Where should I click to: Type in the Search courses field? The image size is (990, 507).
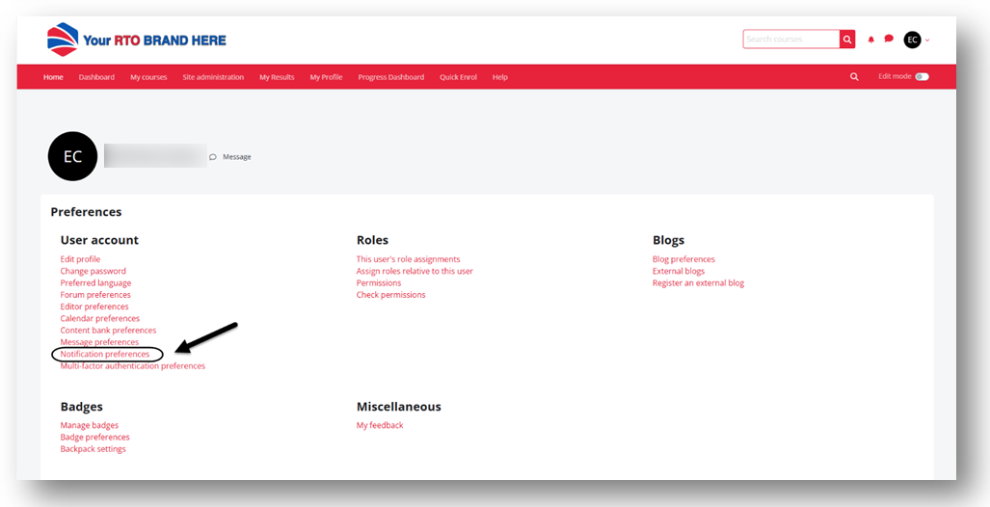pos(790,40)
